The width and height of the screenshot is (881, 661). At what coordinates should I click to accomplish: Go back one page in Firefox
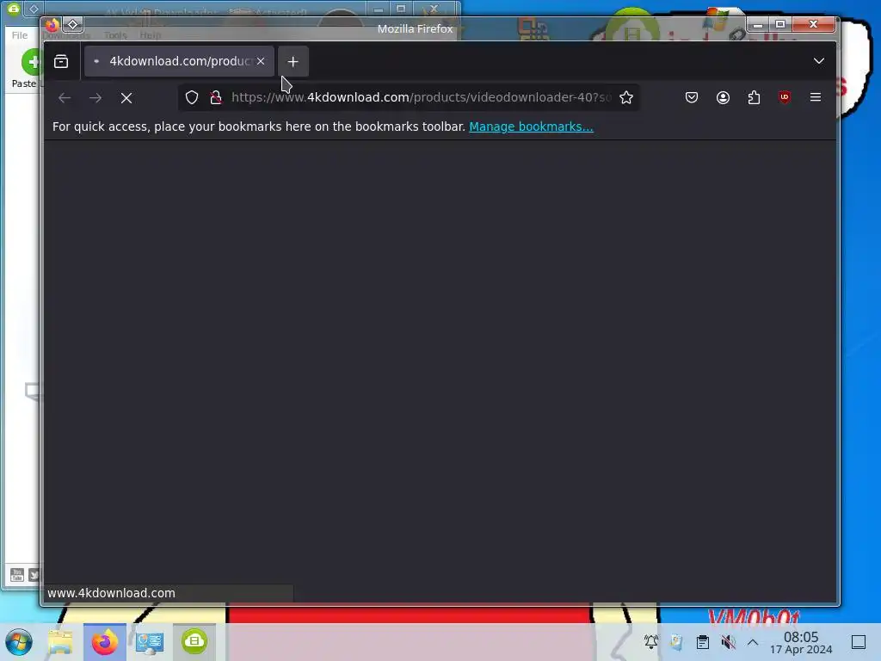tap(65, 98)
